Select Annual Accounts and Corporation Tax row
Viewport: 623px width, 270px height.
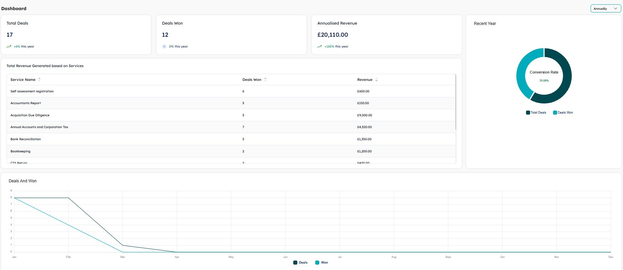[x=231, y=127]
